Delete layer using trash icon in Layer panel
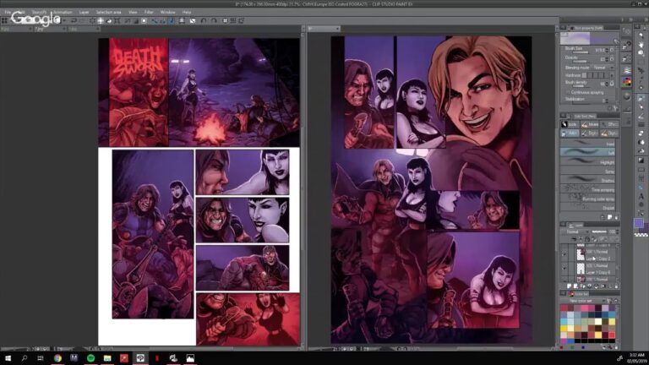649x365 pixels. (x=616, y=286)
